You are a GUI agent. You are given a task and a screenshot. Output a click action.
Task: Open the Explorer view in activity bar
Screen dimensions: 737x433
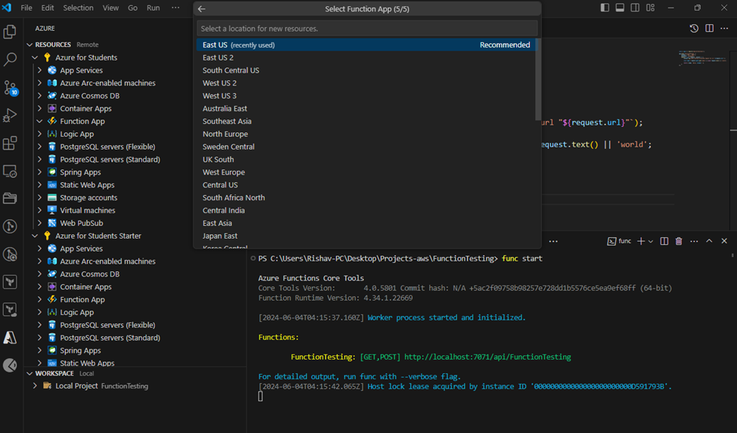pyautogui.click(x=10, y=32)
